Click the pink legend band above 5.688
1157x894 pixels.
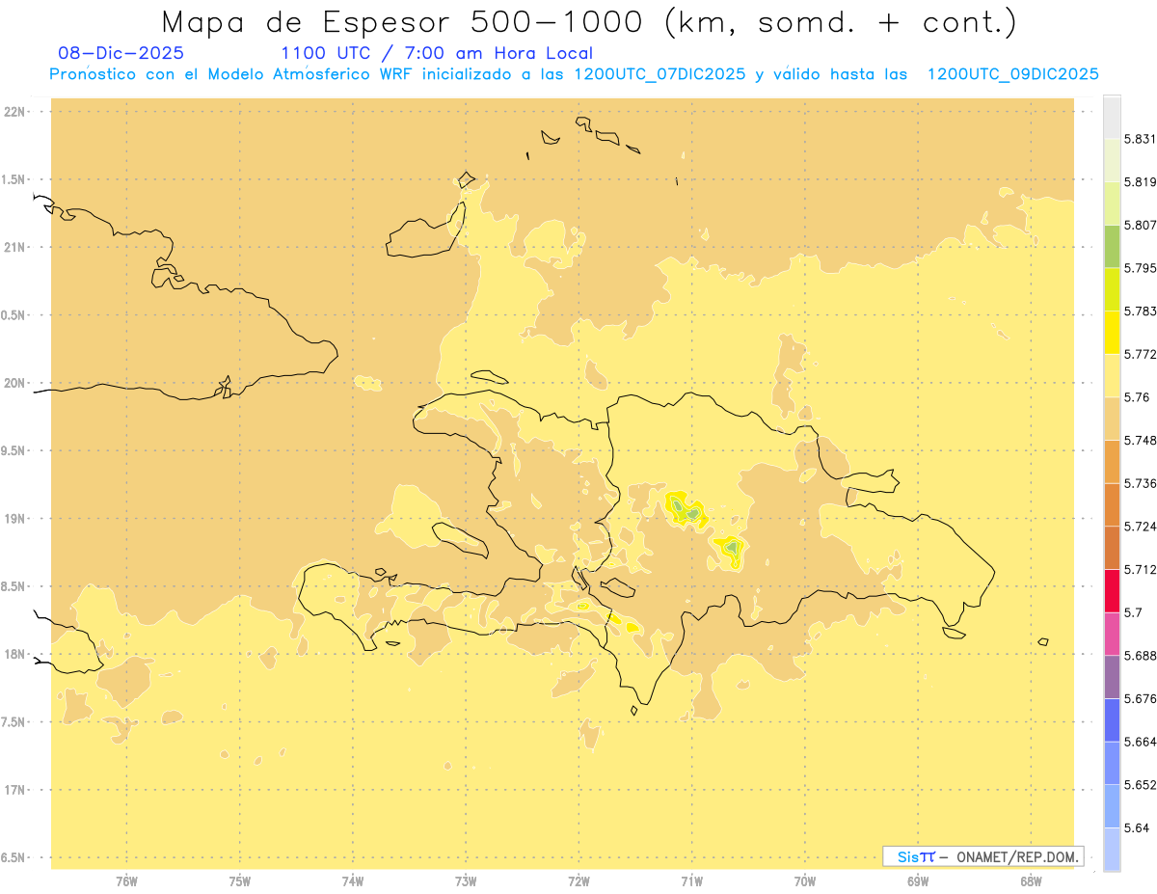tap(1112, 635)
